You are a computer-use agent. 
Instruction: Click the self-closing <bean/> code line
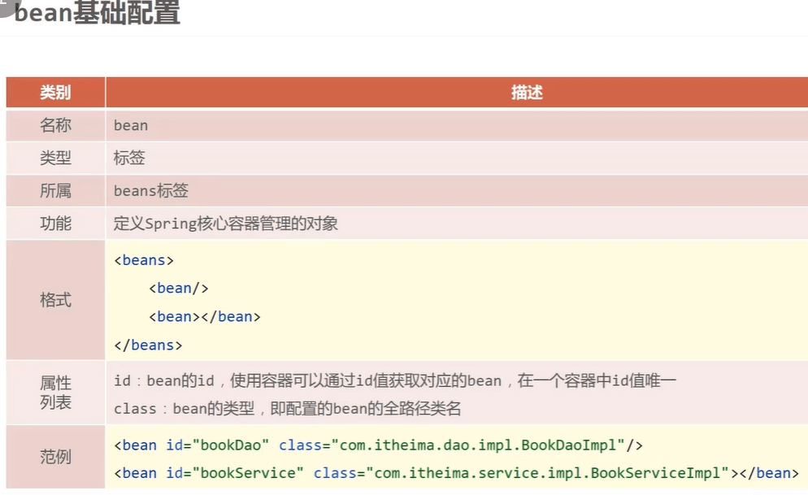click(178, 288)
